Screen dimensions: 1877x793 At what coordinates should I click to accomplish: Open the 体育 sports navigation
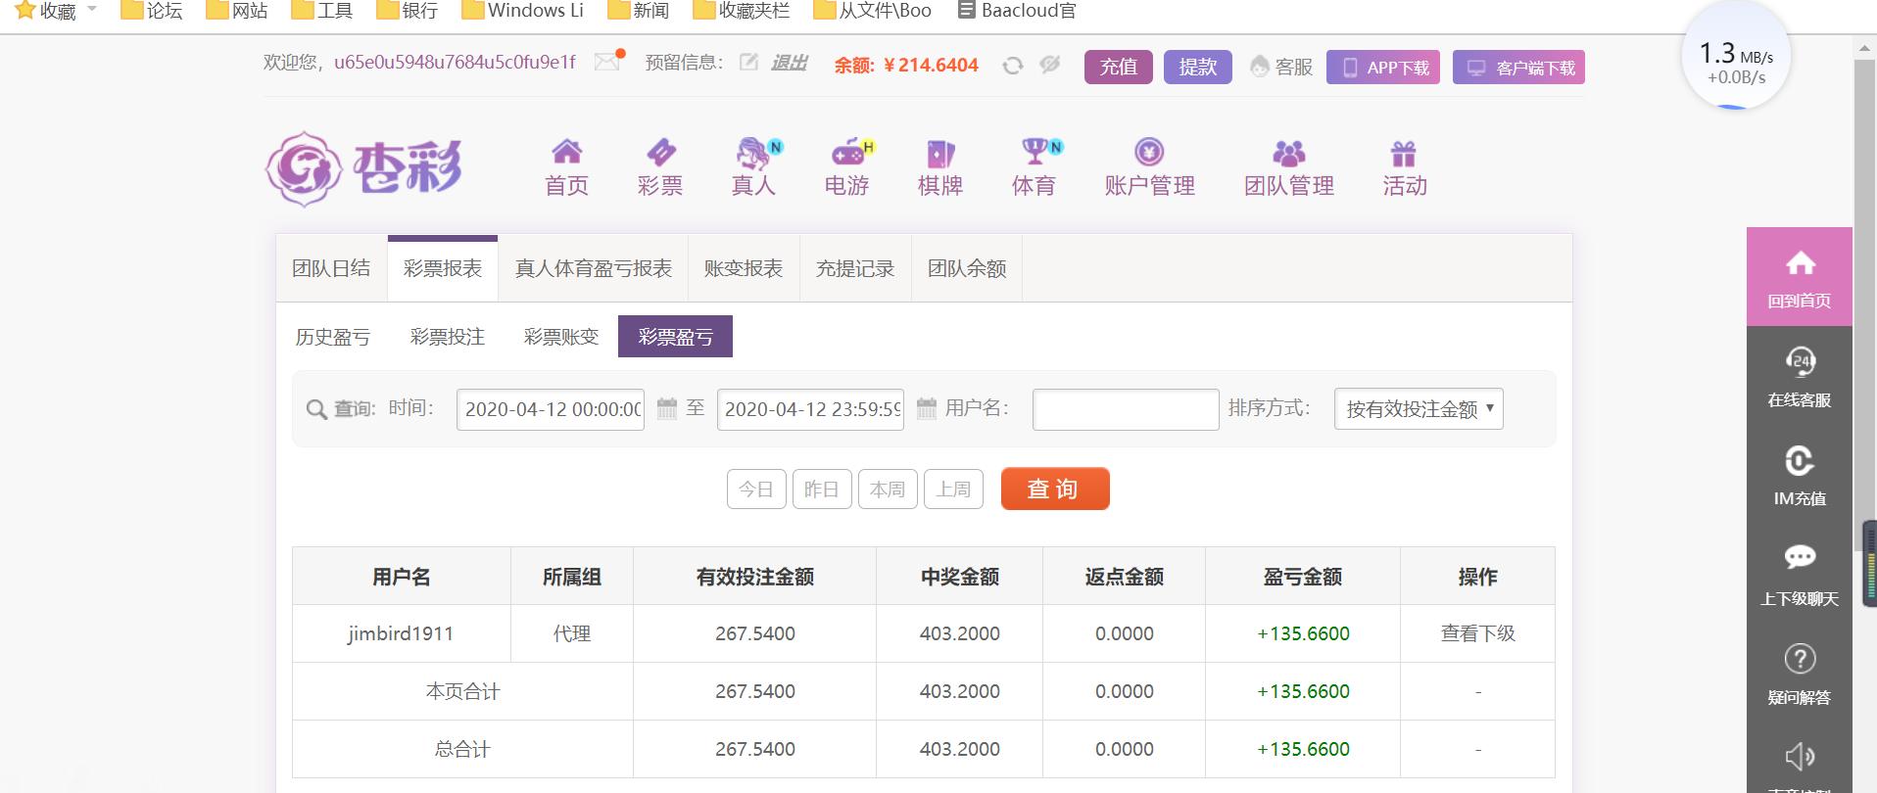pyautogui.click(x=1034, y=167)
